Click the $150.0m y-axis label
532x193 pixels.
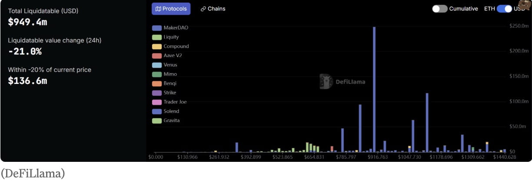519,76
